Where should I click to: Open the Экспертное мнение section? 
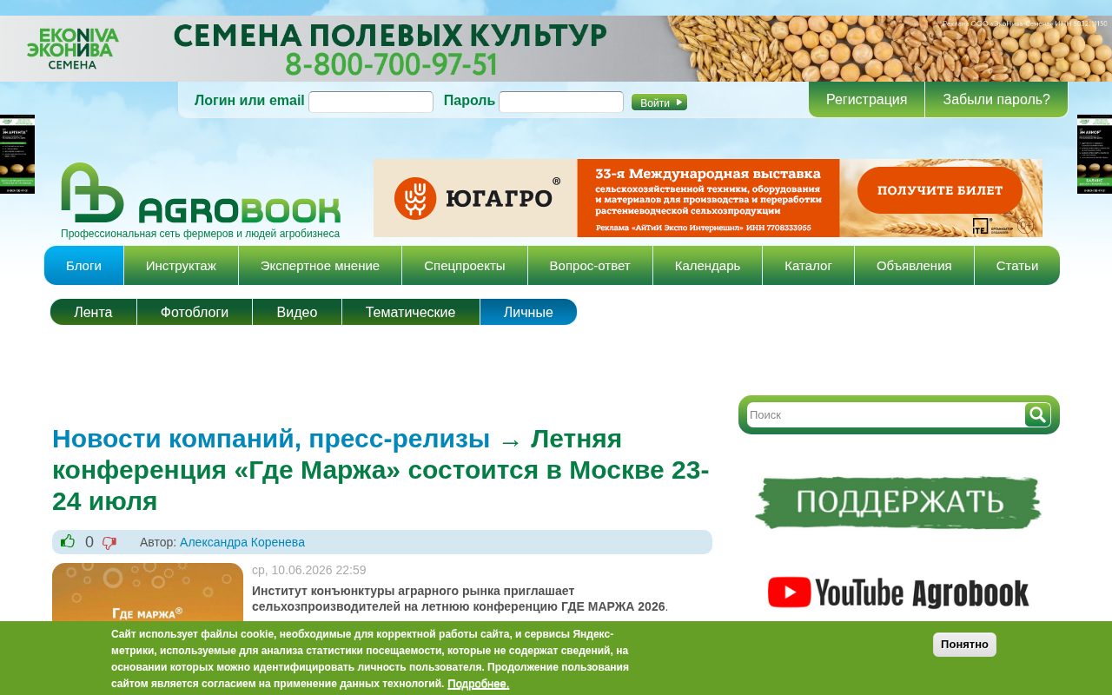(x=320, y=266)
